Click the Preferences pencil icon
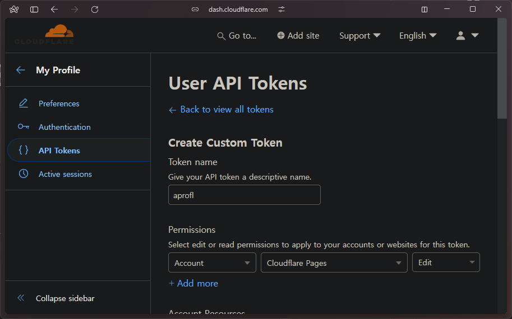 (x=24, y=104)
